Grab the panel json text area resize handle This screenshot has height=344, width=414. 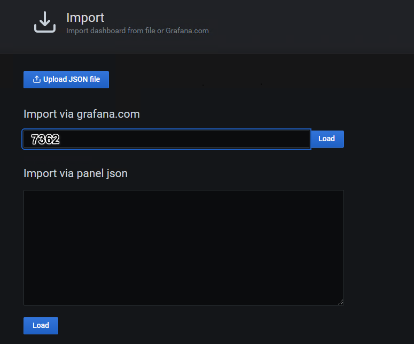(340, 302)
